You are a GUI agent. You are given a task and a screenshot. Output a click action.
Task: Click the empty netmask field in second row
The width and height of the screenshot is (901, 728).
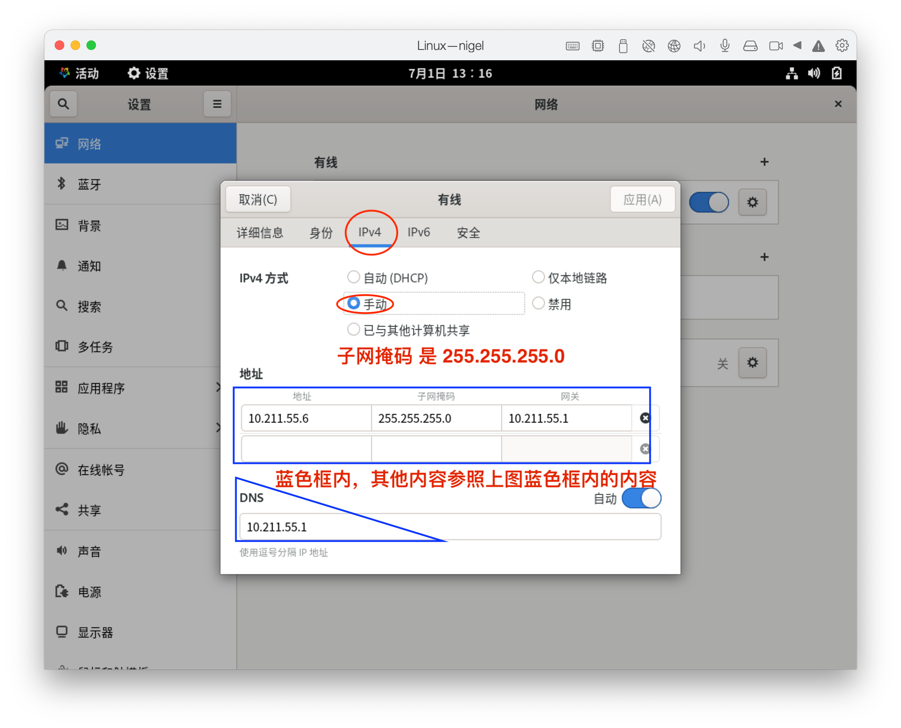point(436,449)
